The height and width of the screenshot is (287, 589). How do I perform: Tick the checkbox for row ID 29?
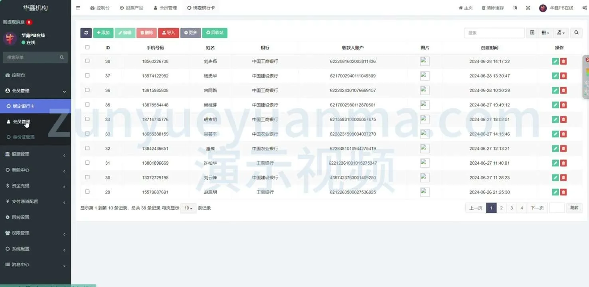pos(87,192)
